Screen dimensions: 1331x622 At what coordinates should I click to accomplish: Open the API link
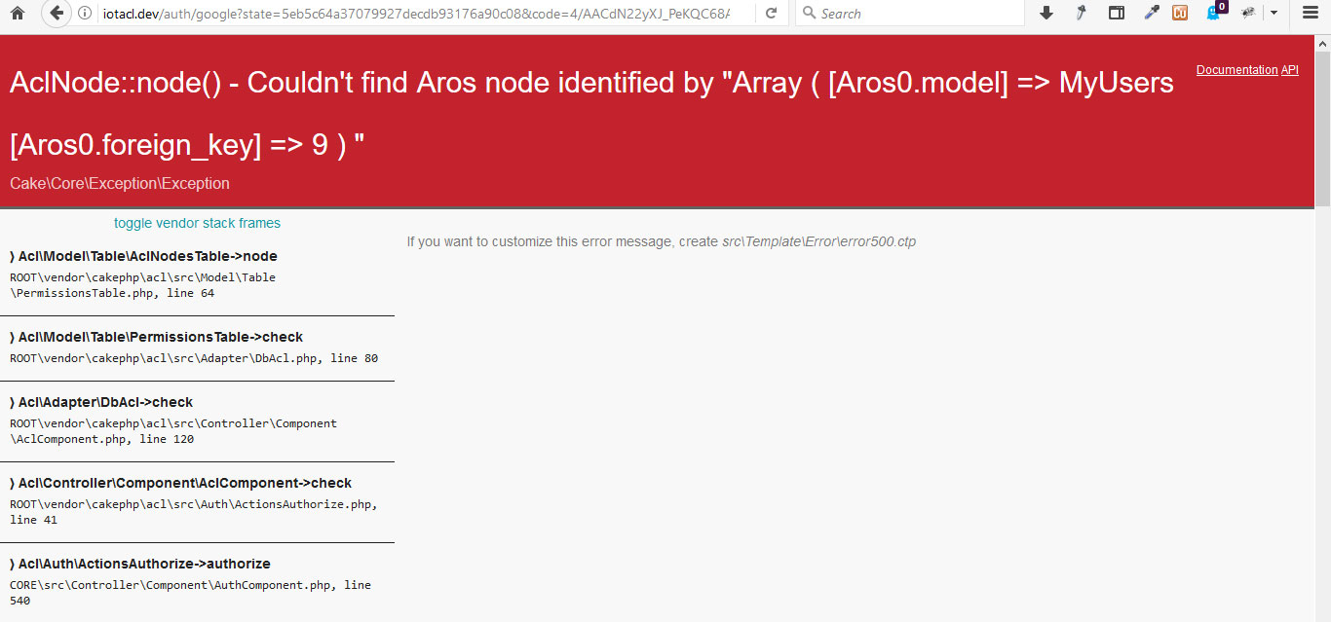coord(1291,69)
